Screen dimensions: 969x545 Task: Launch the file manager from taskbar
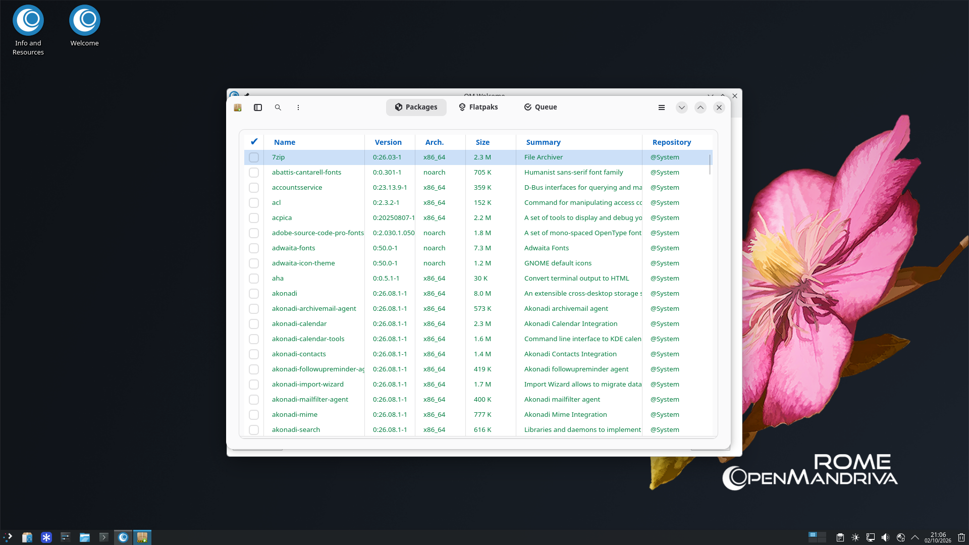[x=85, y=537]
